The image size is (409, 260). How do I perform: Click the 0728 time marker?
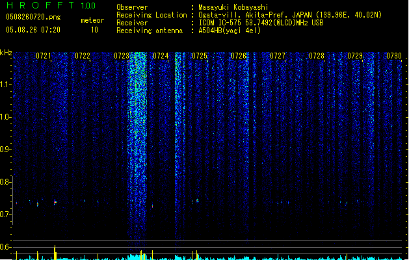[317, 56]
